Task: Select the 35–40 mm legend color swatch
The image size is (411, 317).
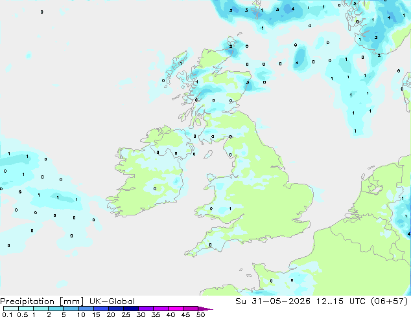Action: 161,309
